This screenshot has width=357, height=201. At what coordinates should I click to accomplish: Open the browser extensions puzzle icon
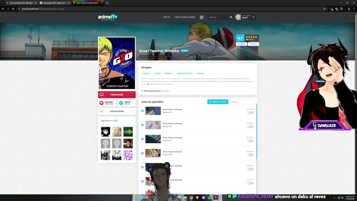tap(341, 9)
